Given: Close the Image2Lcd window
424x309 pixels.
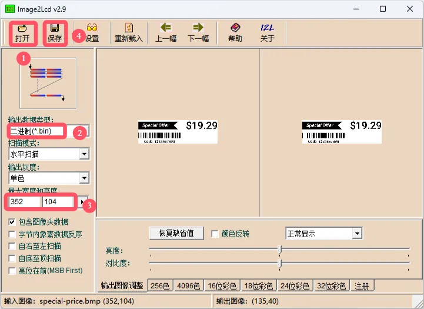Looking at the screenshot, I should [410, 9].
